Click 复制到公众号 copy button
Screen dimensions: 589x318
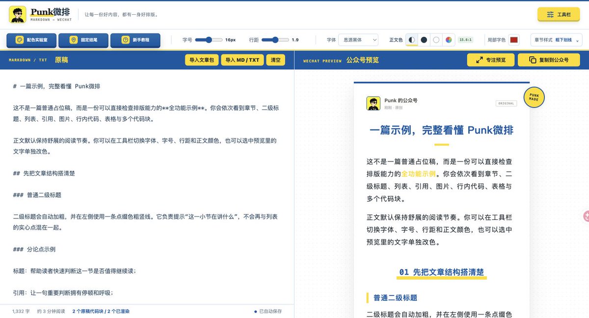pyautogui.click(x=549, y=60)
